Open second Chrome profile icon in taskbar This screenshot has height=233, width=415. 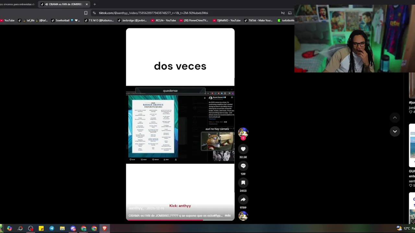click(x=94, y=228)
